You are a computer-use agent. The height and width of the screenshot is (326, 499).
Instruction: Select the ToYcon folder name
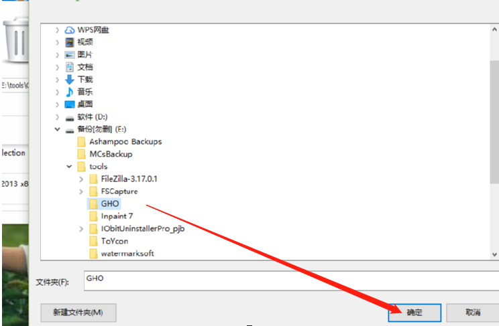click(115, 241)
